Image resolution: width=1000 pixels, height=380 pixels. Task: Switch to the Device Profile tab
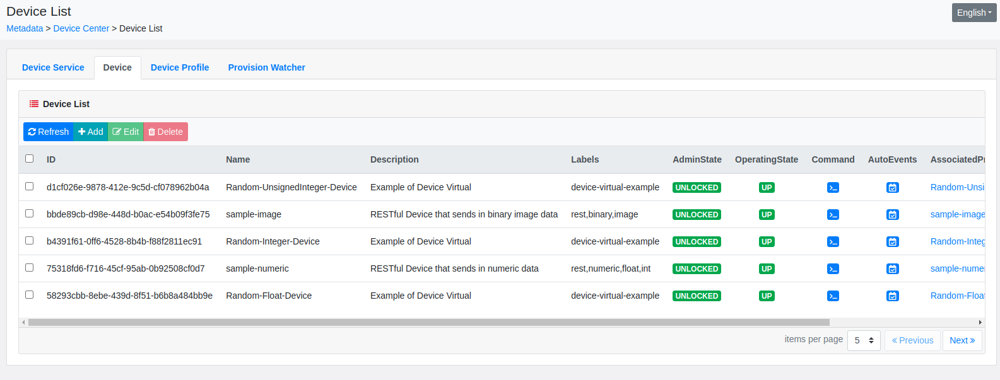[x=180, y=67]
